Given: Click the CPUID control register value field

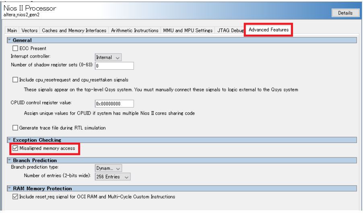Looking at the screenshot, I should [x=114, y=104].
